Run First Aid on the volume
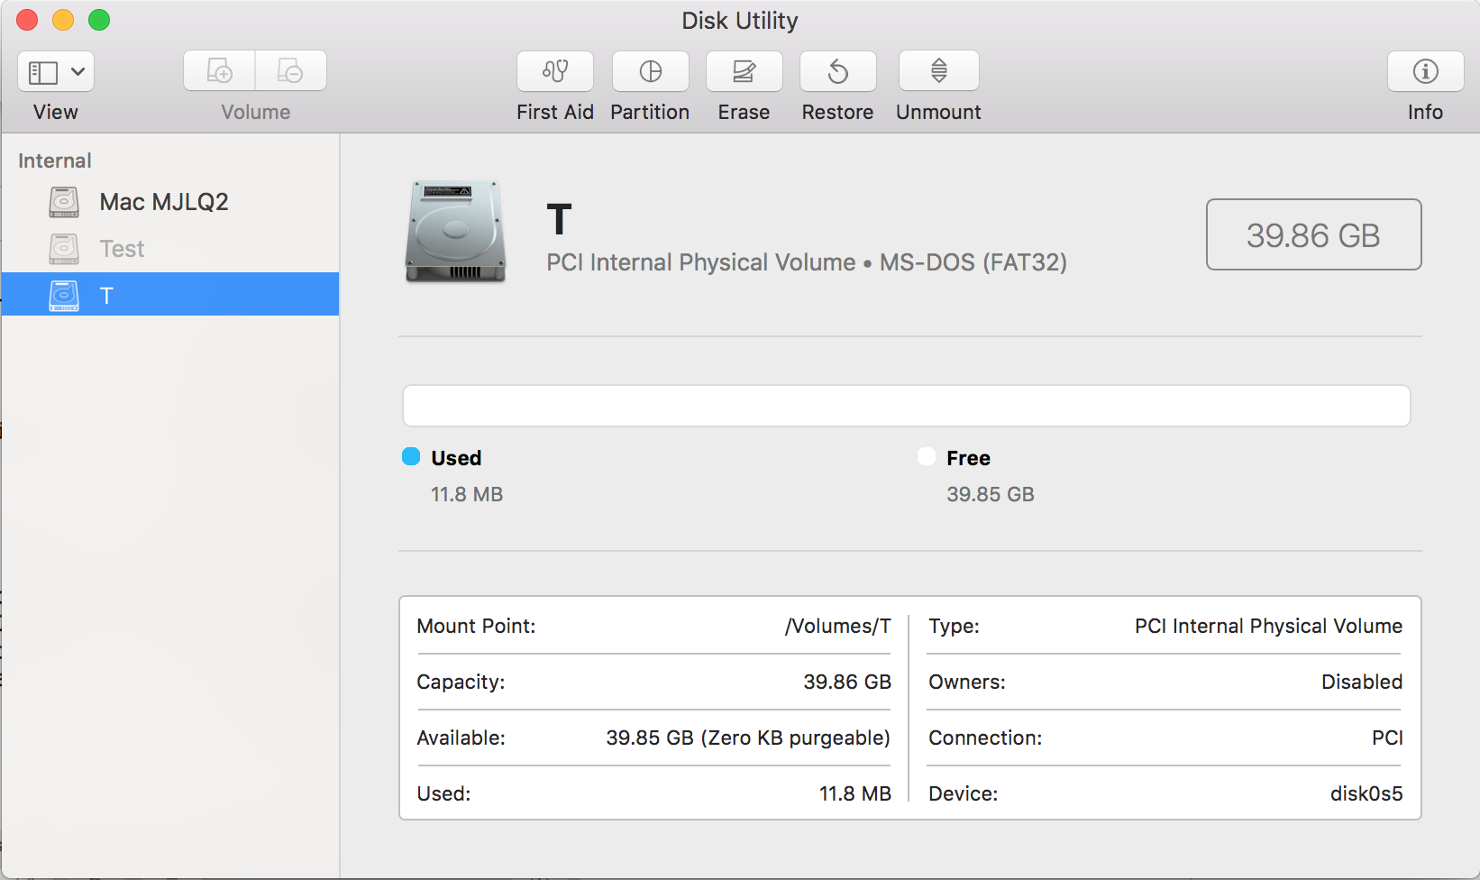Screen dimensions: 1480x880 coord(555,71)
